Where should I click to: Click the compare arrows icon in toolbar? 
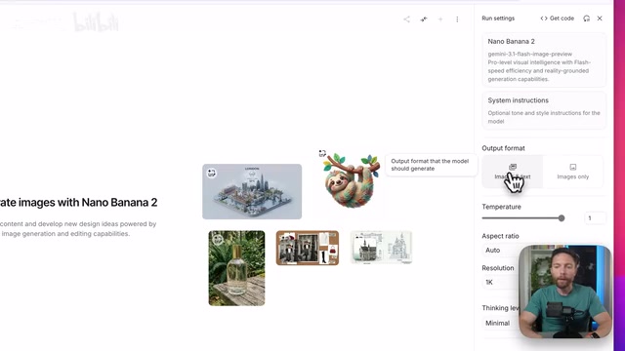click(x=423, y=19)
